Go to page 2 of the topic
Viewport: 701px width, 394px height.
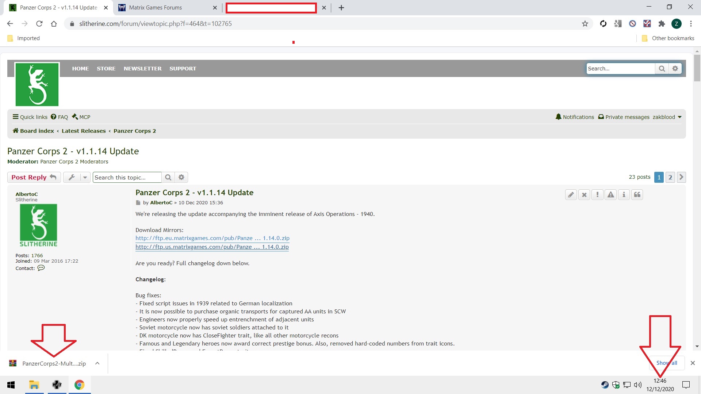670,177
